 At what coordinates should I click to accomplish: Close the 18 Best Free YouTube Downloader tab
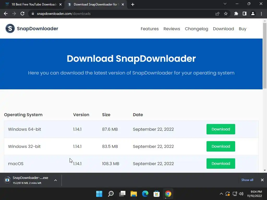tap(60, 5)
